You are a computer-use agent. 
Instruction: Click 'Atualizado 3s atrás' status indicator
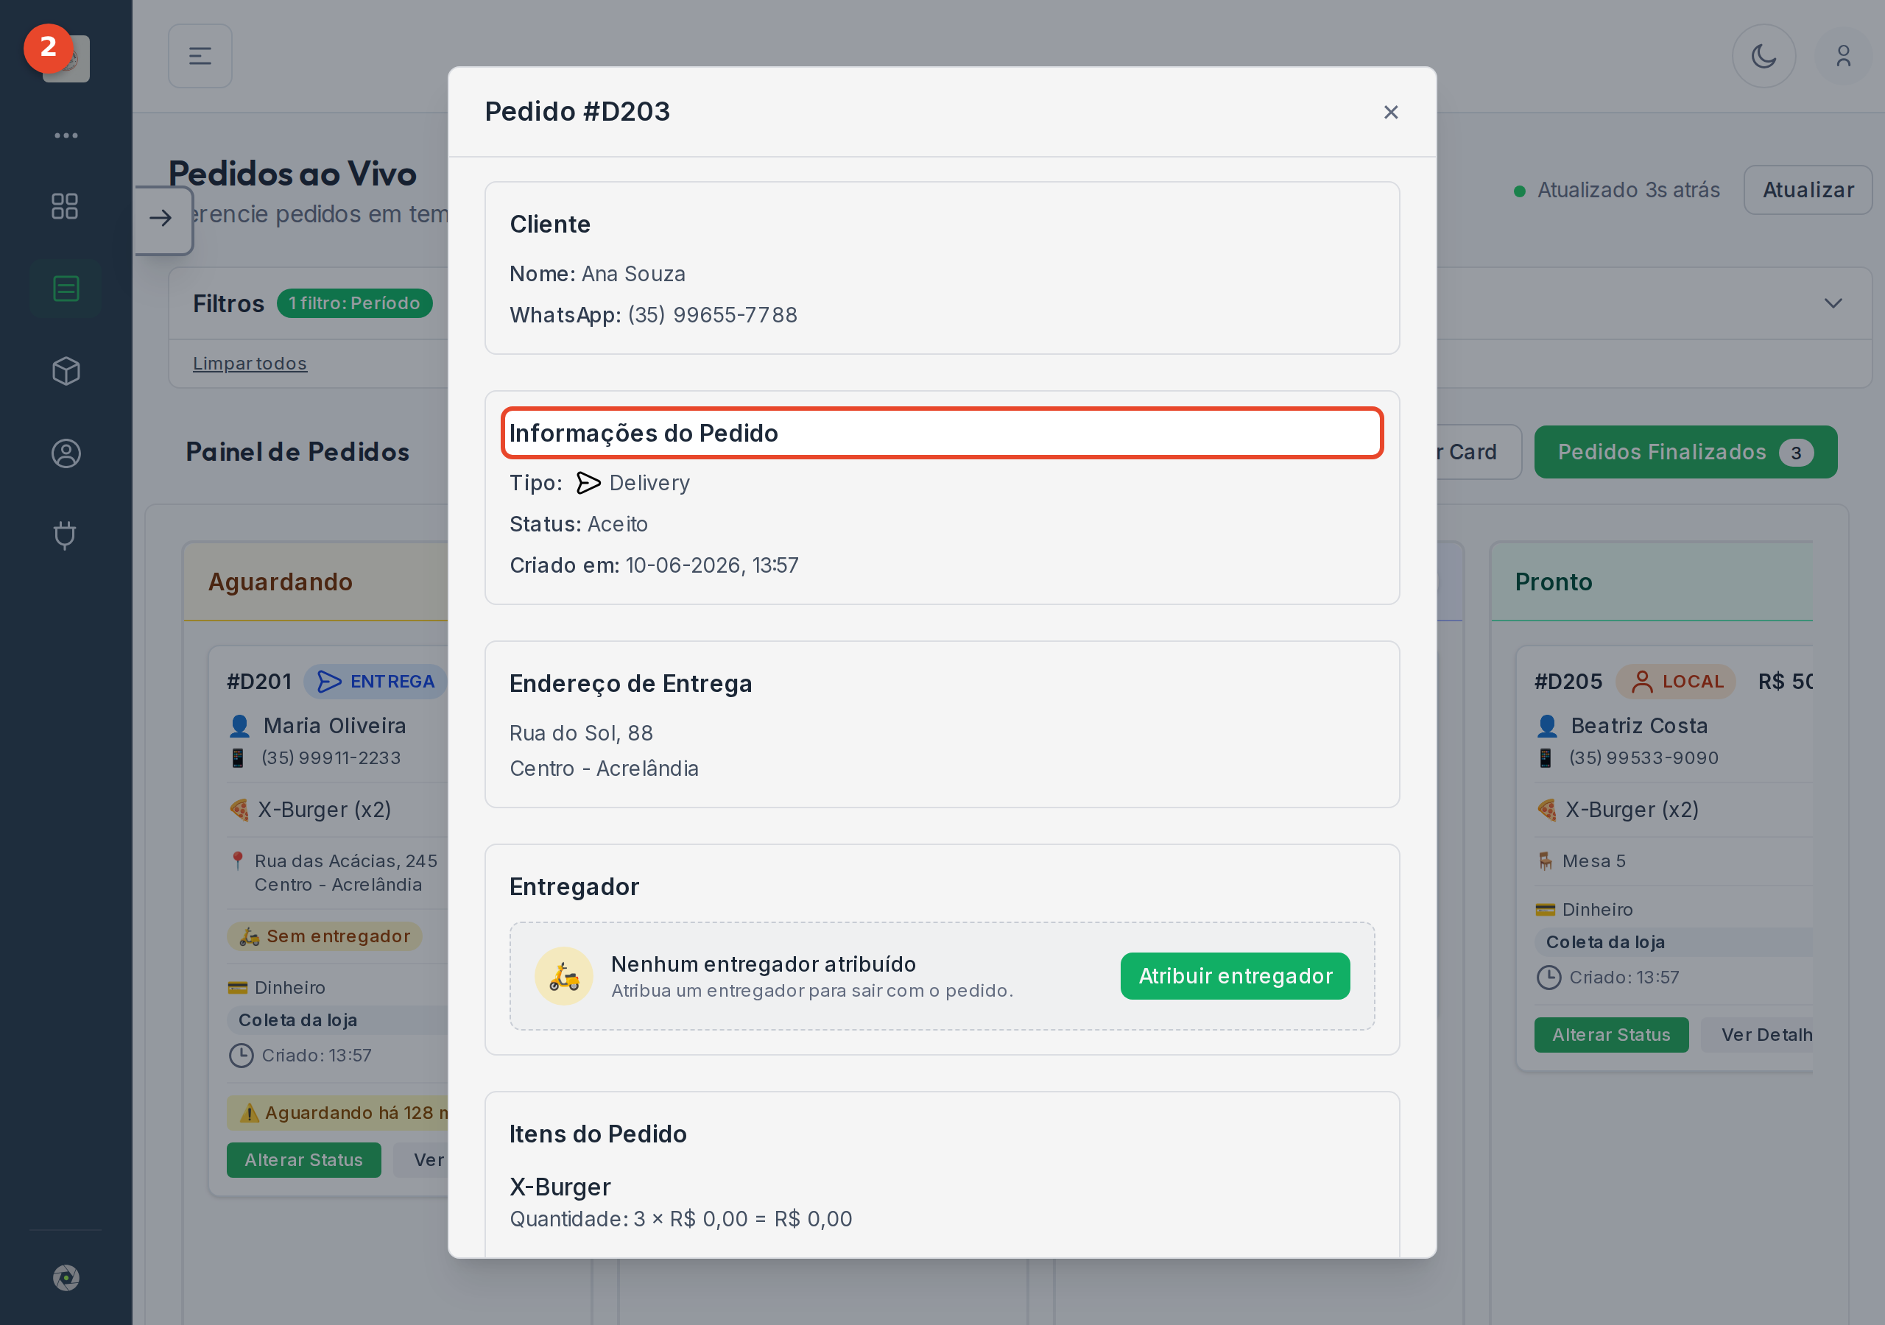pos(1616,190)
